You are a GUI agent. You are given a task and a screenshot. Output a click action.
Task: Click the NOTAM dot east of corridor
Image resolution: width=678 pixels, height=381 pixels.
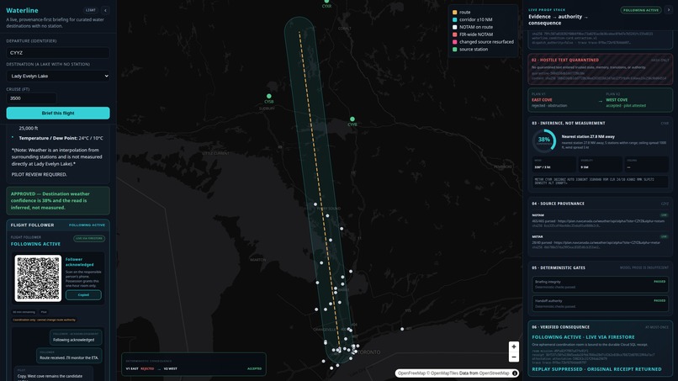pyautogui.click(x=402, y=329)
